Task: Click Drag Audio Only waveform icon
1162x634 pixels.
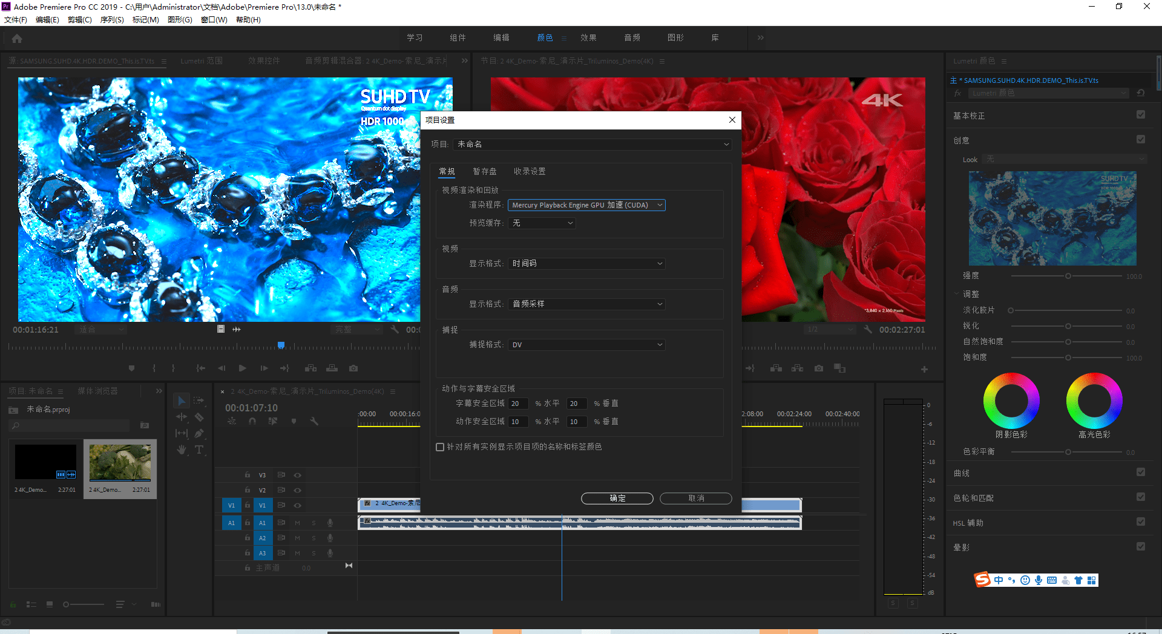Action: (x=237, y=329)
